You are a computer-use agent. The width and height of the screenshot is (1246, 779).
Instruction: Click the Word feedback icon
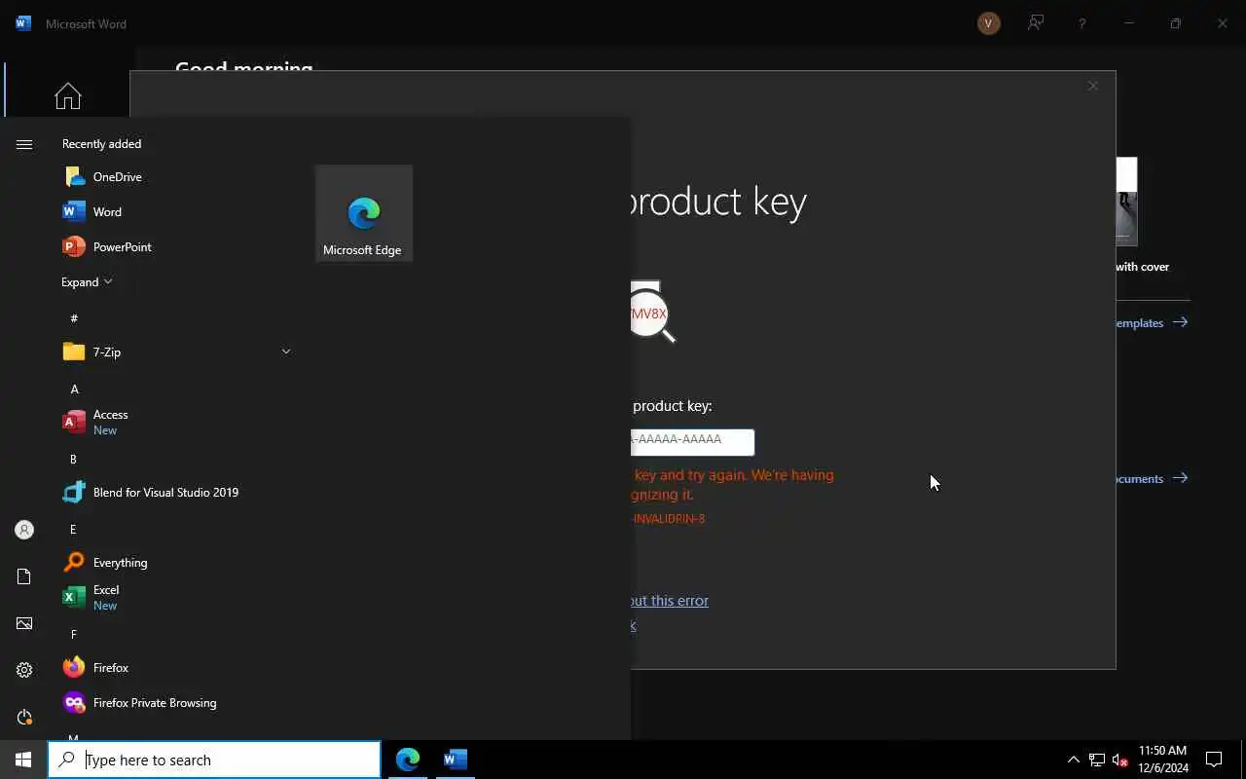click(1036, 23)
